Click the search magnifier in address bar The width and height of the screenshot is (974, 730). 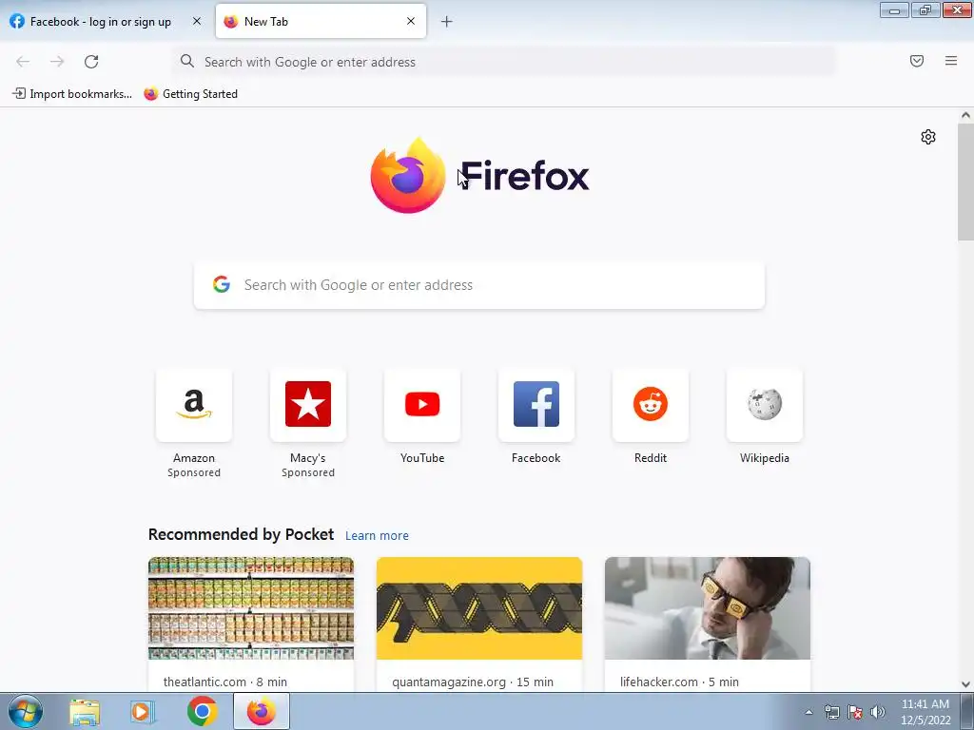187,61
